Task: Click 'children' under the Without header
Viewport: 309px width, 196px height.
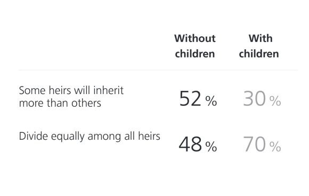Action: pyautogui.click(x=195, y=54)
